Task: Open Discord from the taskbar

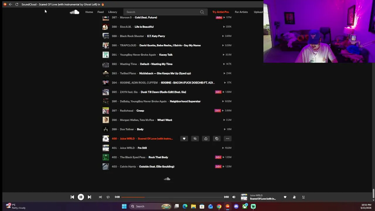Action: pos(236,206)
